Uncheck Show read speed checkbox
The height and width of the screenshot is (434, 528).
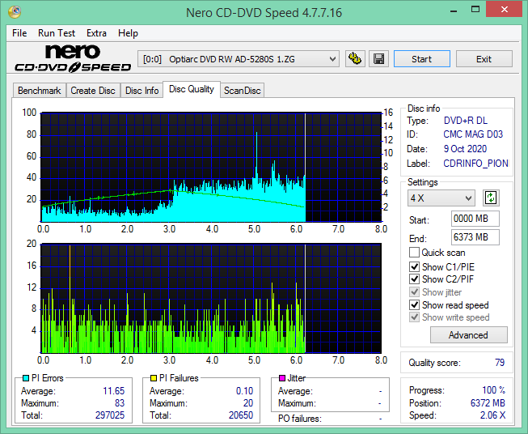414,304
